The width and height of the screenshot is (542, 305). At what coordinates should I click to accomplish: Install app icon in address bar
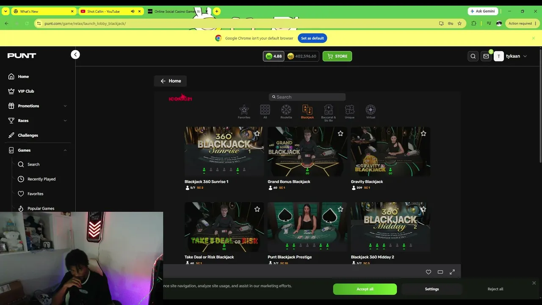(441, 23)
